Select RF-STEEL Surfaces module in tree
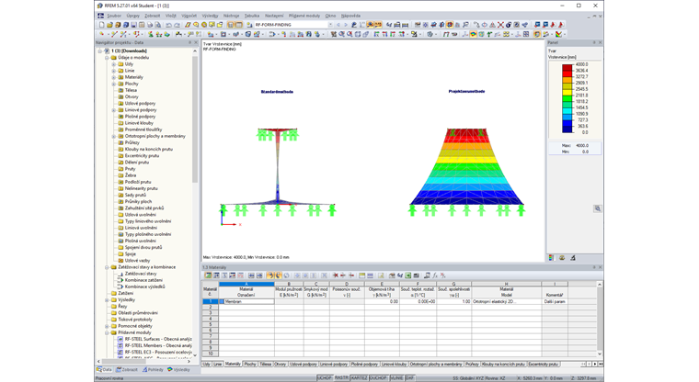699x382 pixels. (x=158, y=339)
